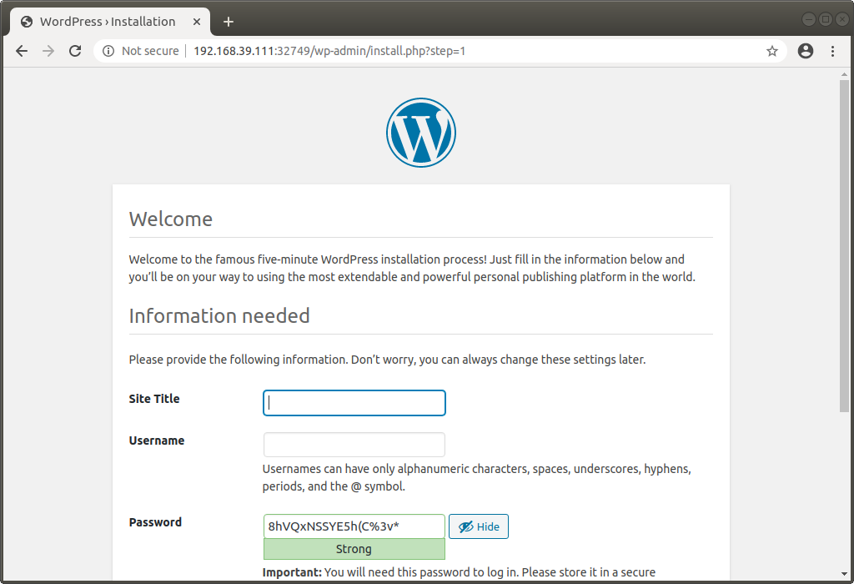The width and height of the screenshot is (854, 584).
Task: Expand the site security details popup
Action: click(108, 51)
